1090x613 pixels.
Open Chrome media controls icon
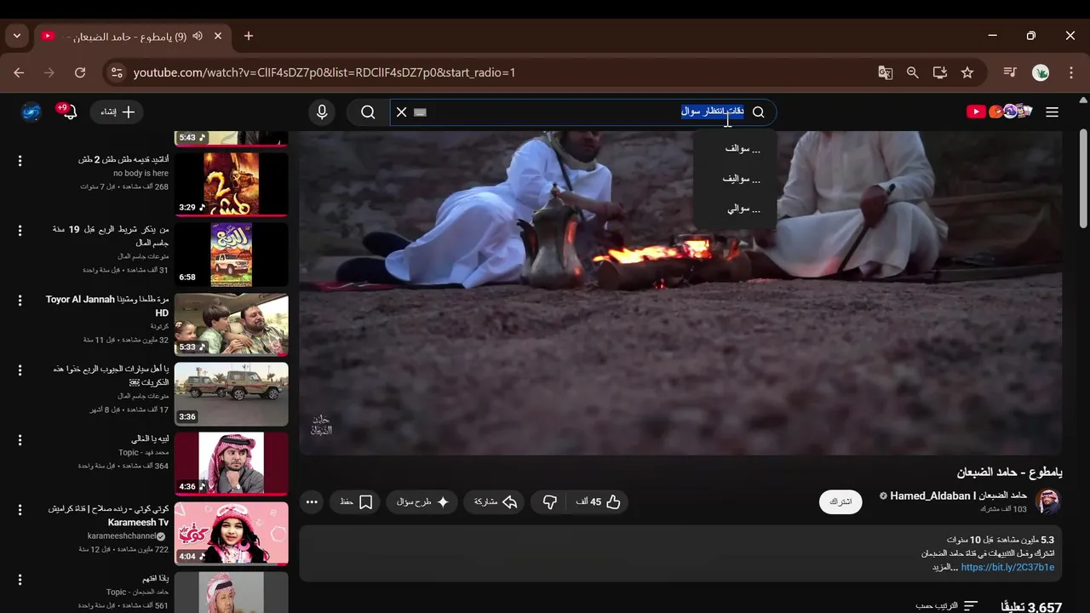(1009, 72)
